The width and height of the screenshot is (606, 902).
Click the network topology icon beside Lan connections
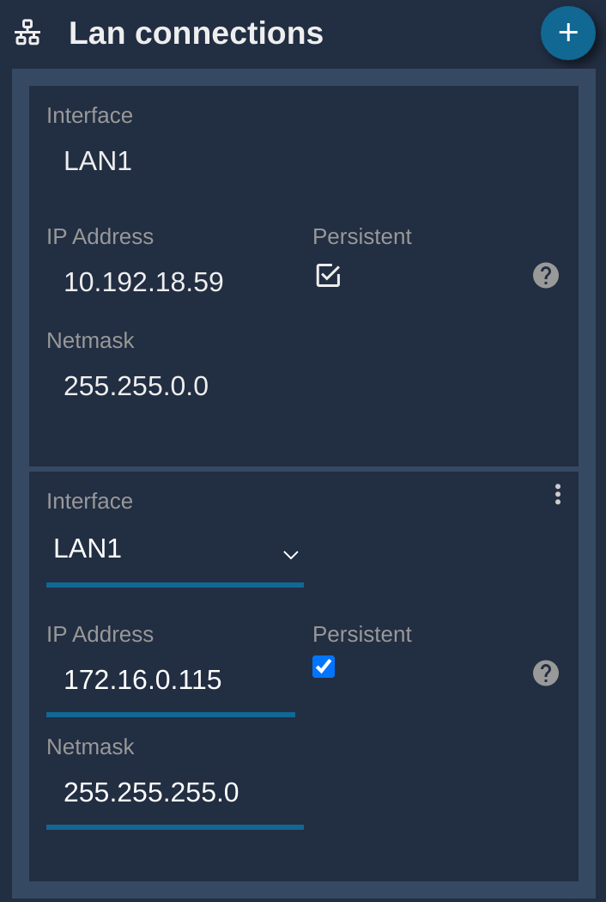(x=27, y=33)
